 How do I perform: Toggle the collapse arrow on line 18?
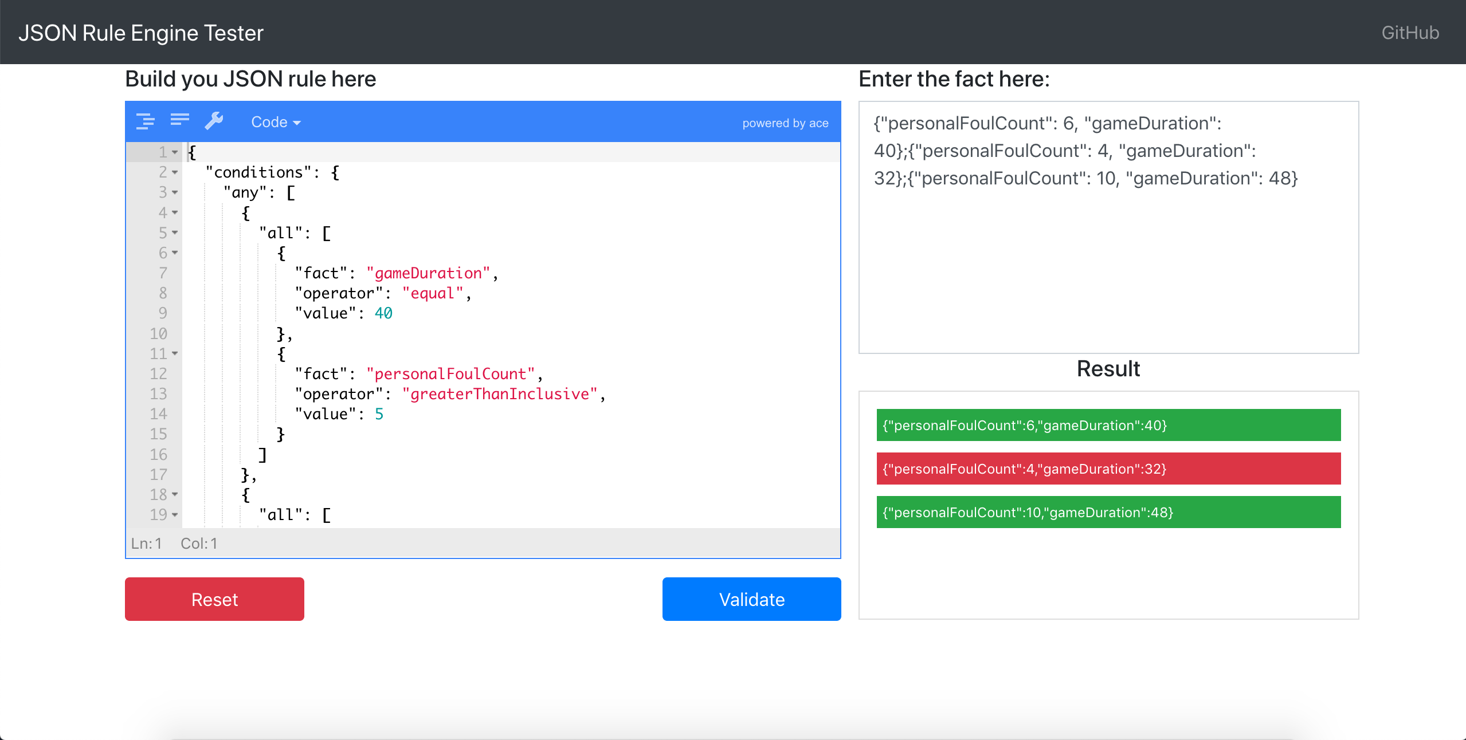(175, 495)
